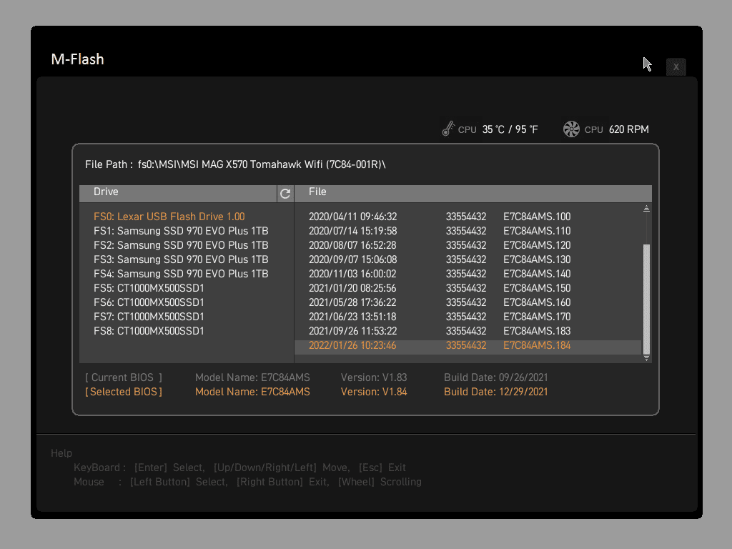
Task: Choose BIOS file E7C84AMS.120
Action: (x=537, y=245)
